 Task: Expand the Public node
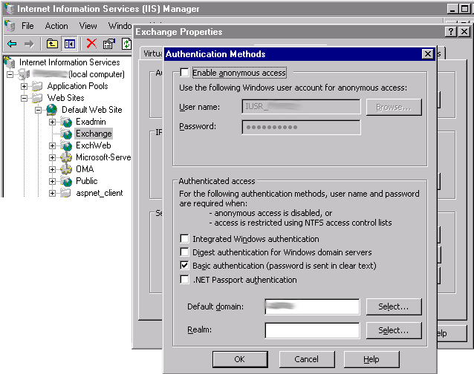coord(52,181)
